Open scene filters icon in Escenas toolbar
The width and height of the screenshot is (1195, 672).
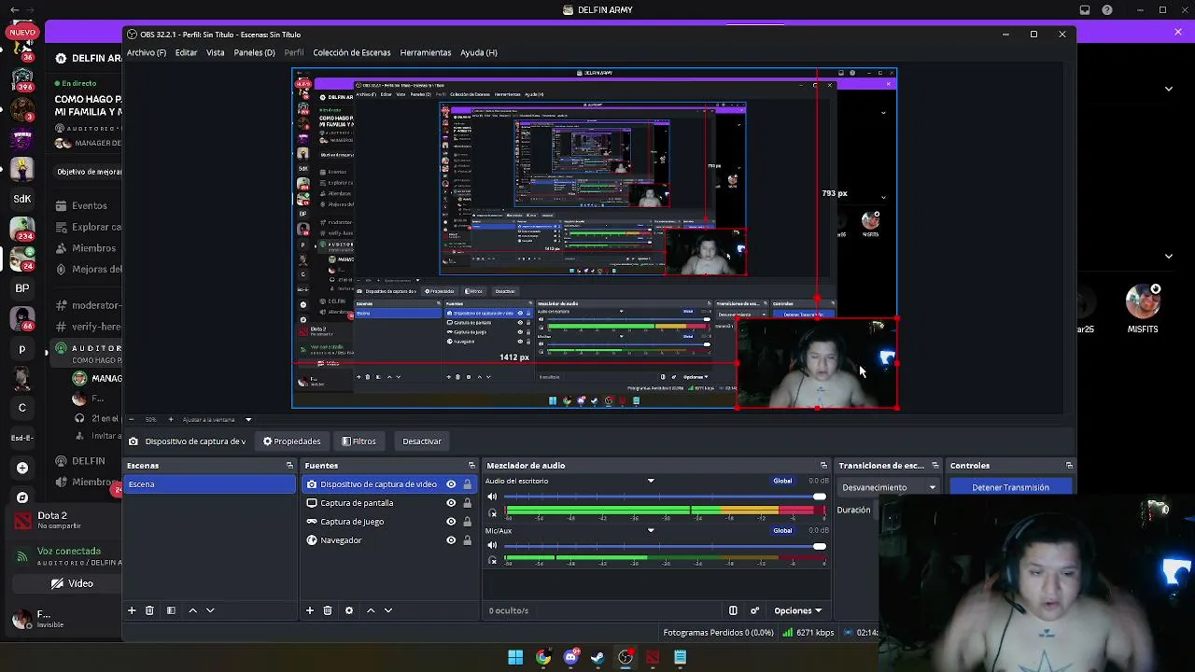(x=171, y=610)
